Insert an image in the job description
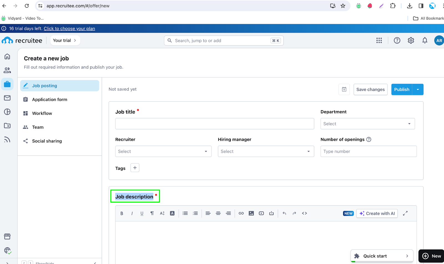Screen dimensions: 444x264 [251, 213]
